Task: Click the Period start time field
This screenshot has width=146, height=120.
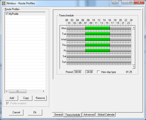Action: click(x=78, y=72)
